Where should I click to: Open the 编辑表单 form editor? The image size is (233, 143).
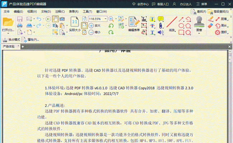[134, 24]
